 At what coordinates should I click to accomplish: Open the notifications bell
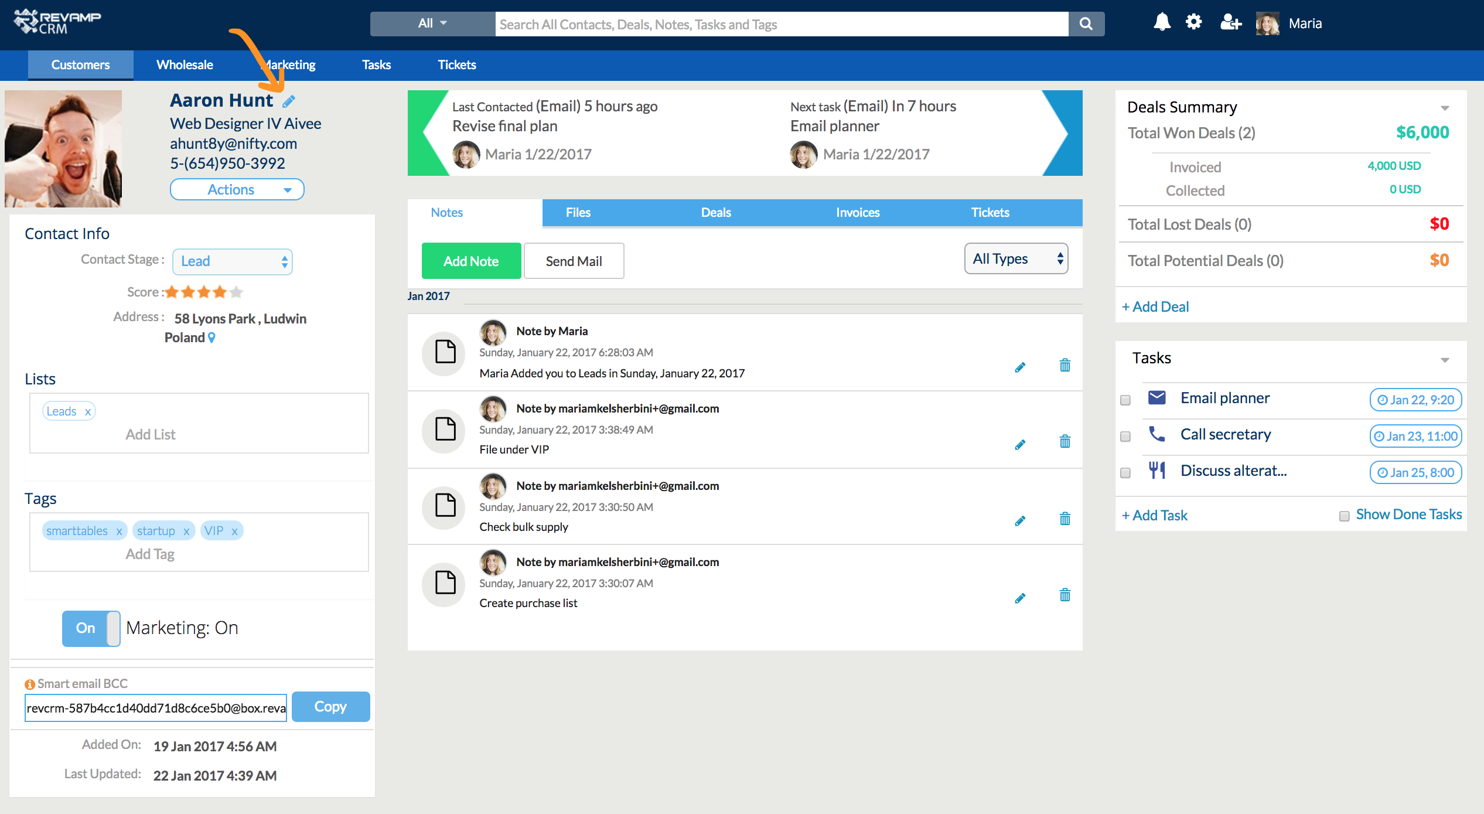1161,23
